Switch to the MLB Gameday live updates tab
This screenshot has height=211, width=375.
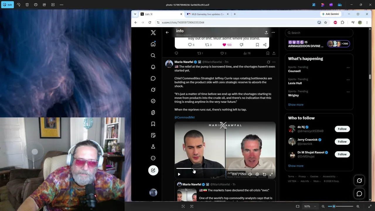[207, 14]
